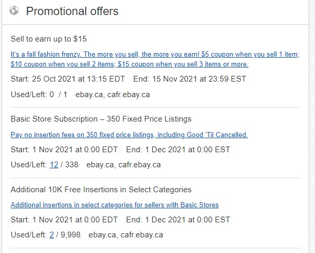315x253 pixels.
Task: Click the 9,998 remaining insertions number
Action: (71, 235)
